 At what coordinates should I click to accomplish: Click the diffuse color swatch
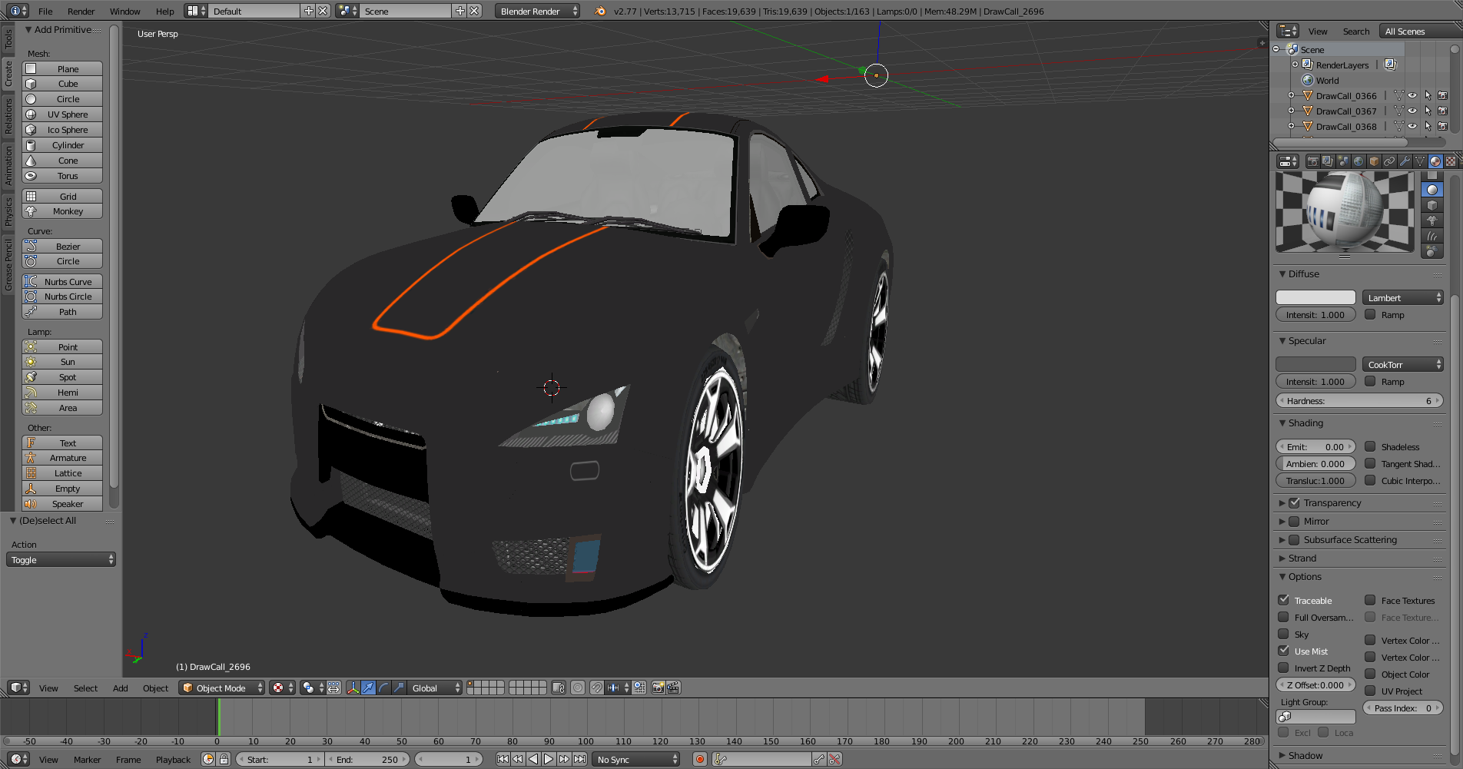tap(1315, 297)
